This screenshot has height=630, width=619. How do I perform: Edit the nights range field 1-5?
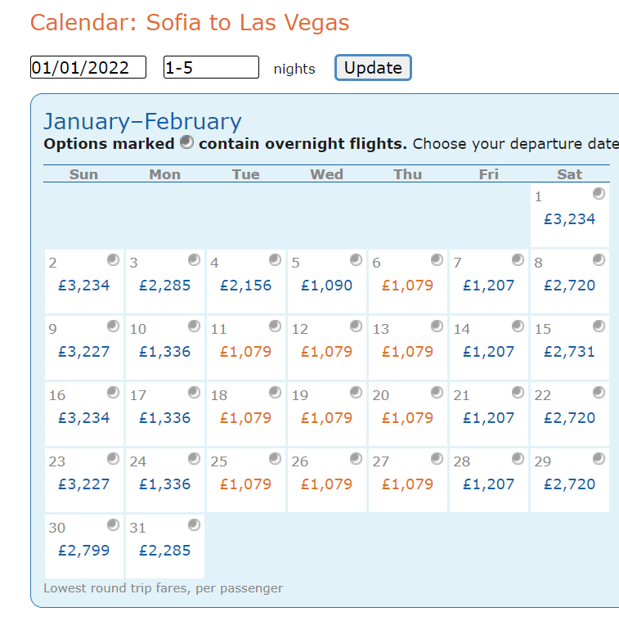tap(211, 67)
